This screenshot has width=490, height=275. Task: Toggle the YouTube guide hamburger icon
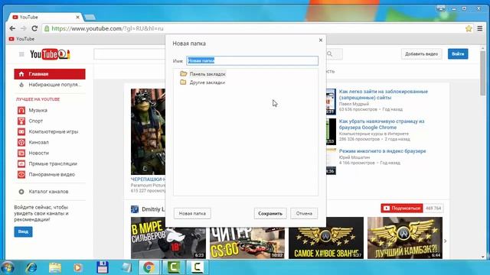(x=21, y=54)
